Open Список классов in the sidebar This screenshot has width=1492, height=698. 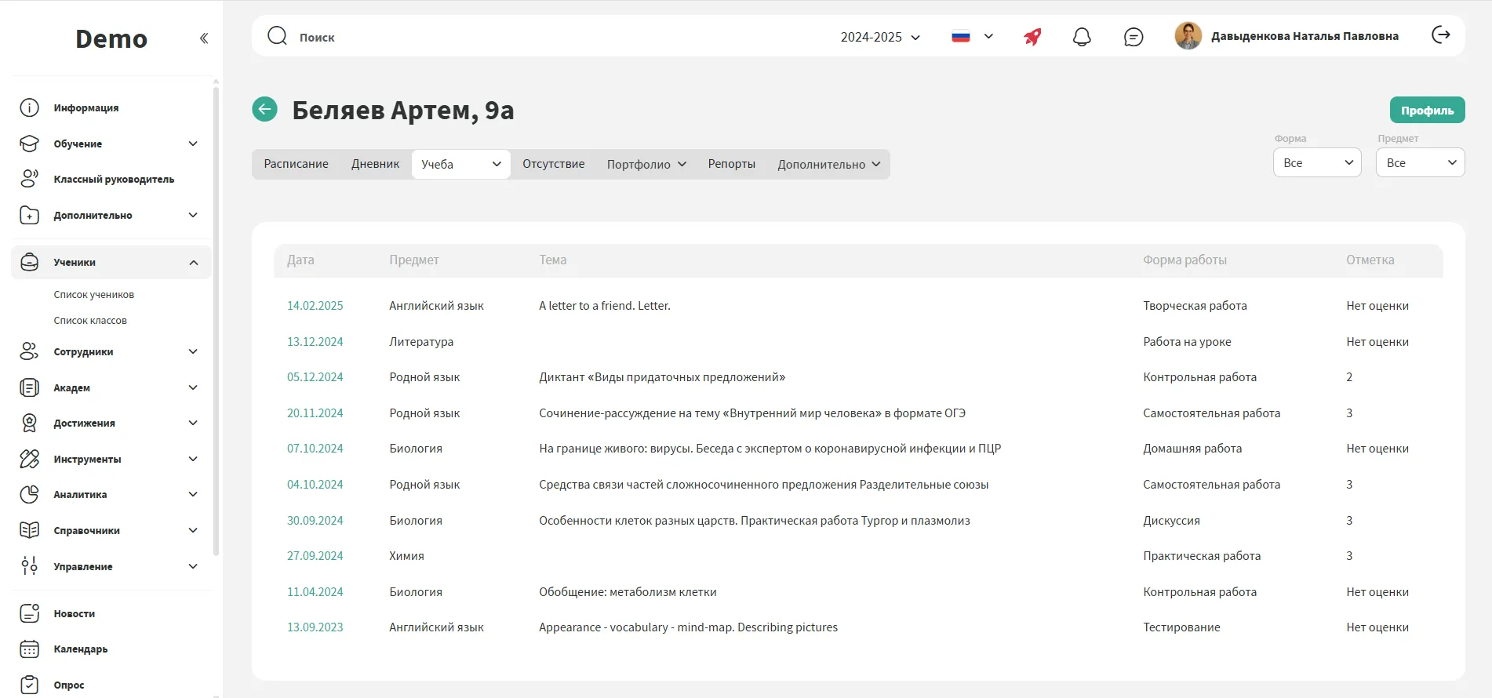(90, 321)
